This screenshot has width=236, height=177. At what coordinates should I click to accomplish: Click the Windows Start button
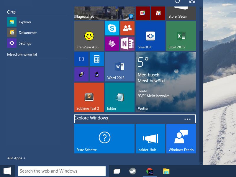coord(7,171)
